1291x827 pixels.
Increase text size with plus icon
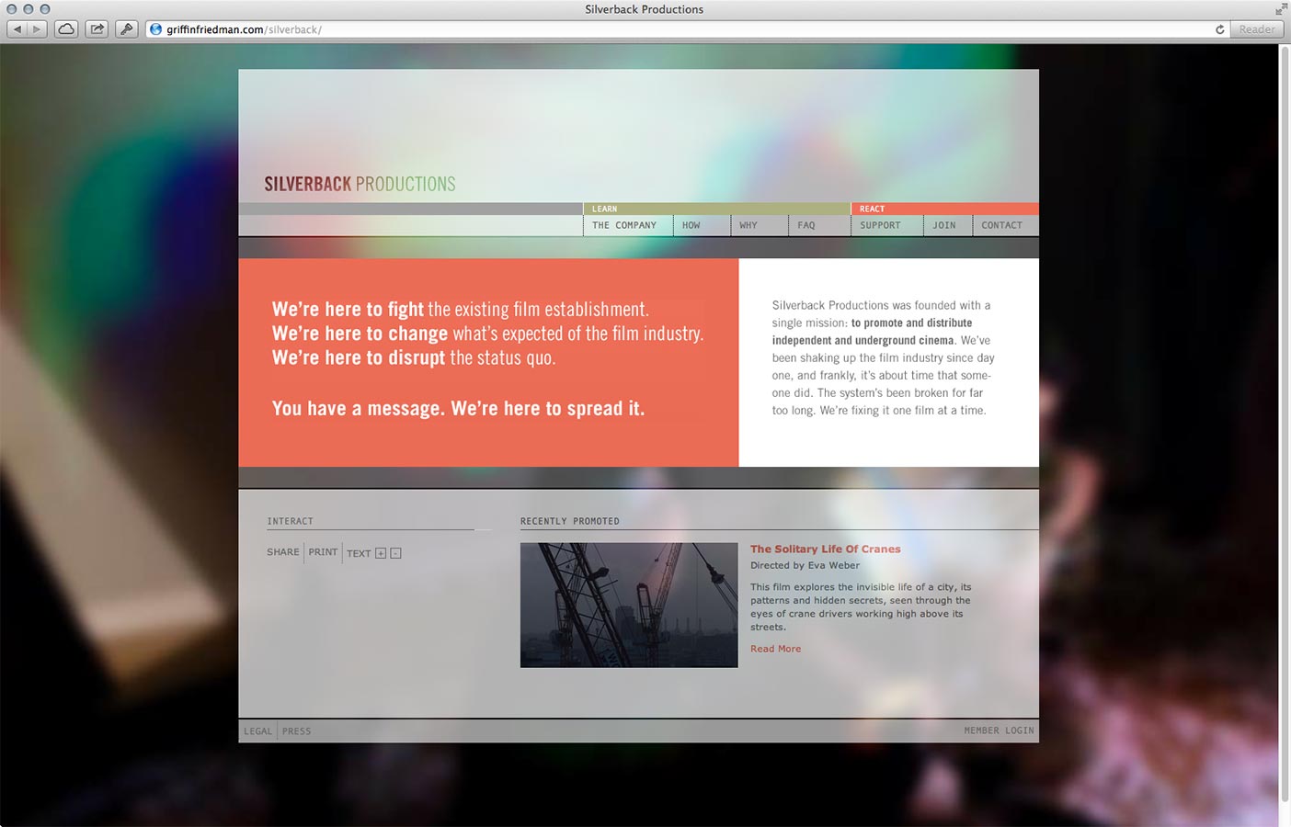click(381, 553)
